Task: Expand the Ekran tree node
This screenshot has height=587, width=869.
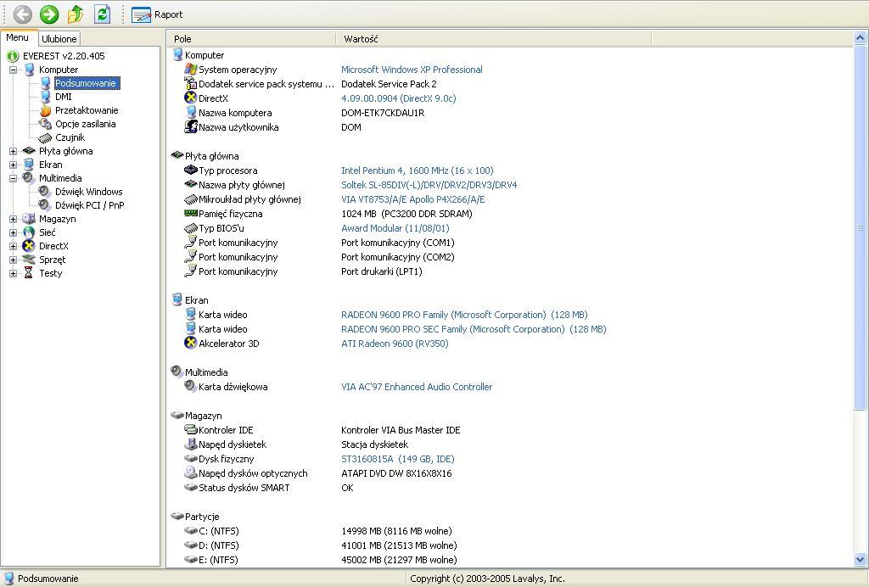Action: coord(14,165)
